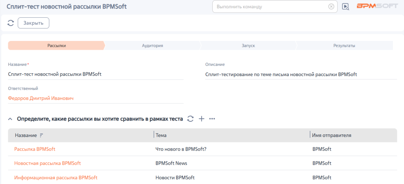Open the three-dots actions menu of mailings list

[212, 119]
